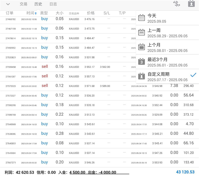Click the dollar exchange arrows icon
199x176 pixels.
pos(177,4)
